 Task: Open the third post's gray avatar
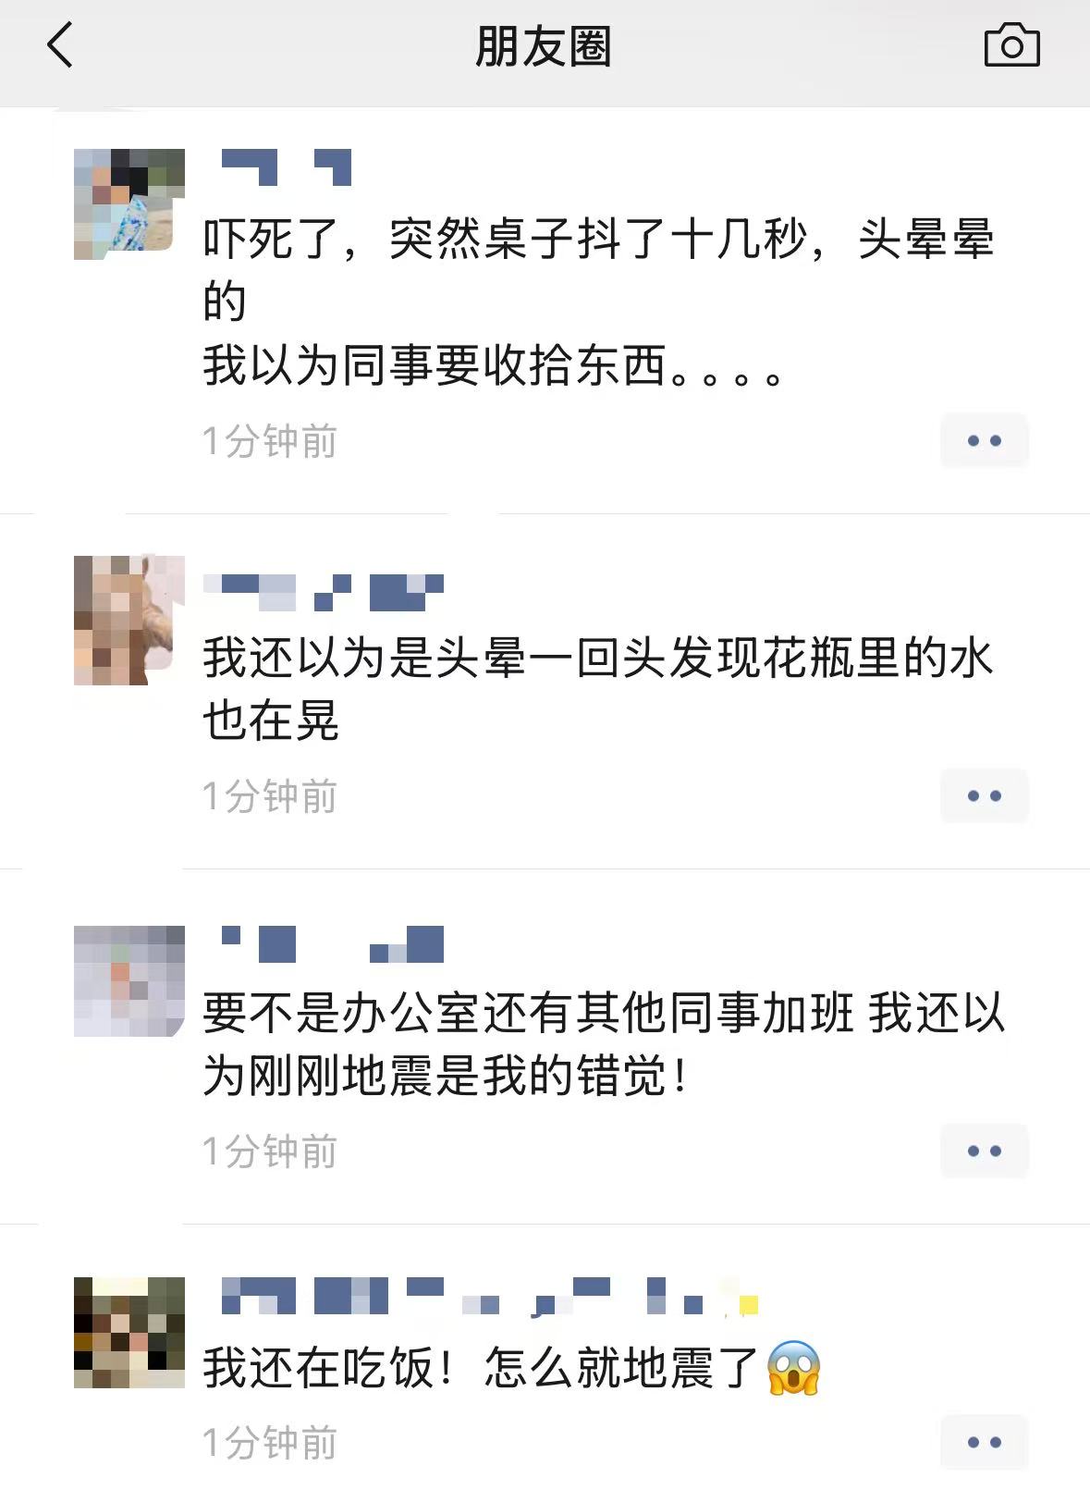tap(129, 980)
